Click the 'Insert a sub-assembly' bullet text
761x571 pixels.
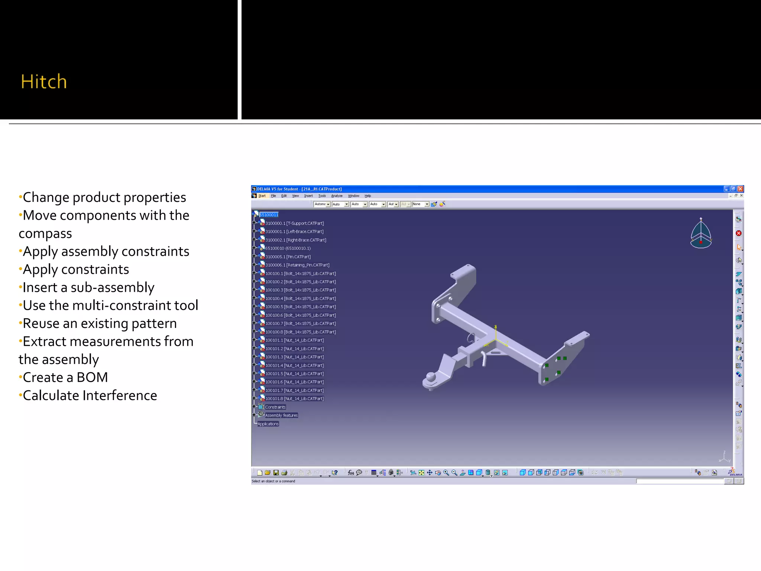(88, 287)
